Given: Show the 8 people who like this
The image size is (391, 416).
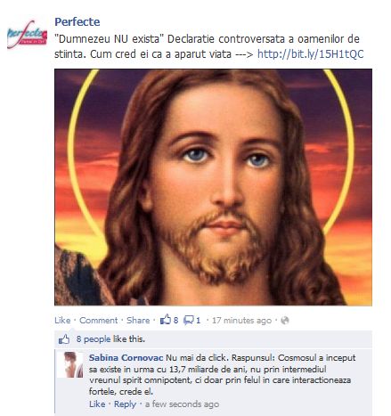Looking at the screenshot, I should [94, 339].
